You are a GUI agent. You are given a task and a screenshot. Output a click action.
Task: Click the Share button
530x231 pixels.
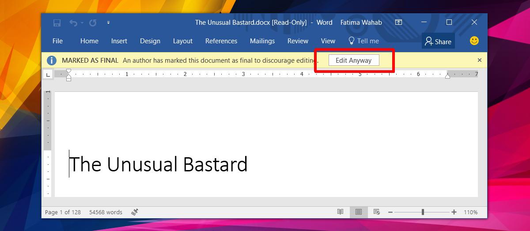coord(438,41)
